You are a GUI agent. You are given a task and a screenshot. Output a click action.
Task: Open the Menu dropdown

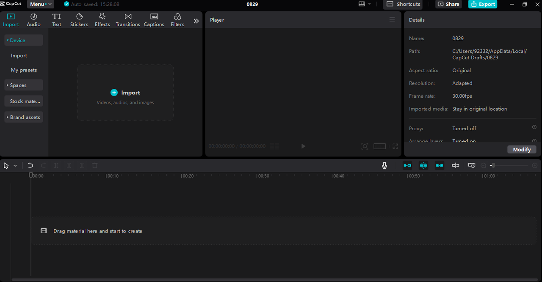tap(41, 4)
